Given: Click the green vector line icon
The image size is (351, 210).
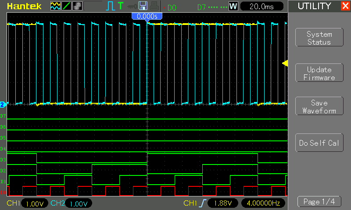Looking at the screenshot, I should click(x=66, y=6).
